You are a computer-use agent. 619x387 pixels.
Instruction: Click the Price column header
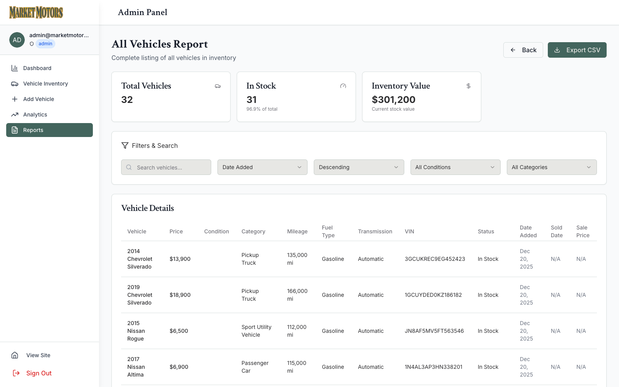[176, 231]
